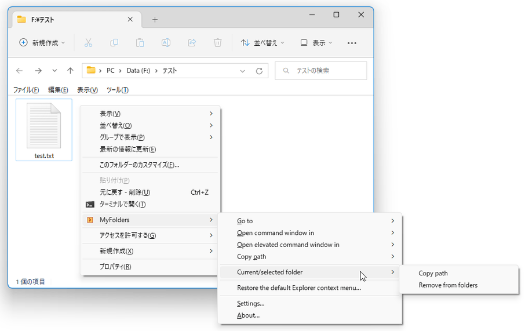The height and width of the screenshot is (331, 525).
Task: Expand 新規作成(X) context submenu
Action: 150,251
